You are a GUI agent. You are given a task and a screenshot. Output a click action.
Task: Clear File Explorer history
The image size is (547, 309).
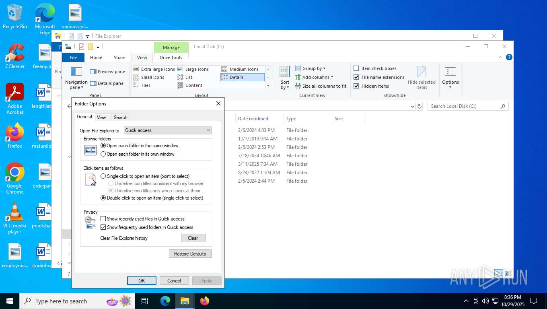click(x=193, y=238)
